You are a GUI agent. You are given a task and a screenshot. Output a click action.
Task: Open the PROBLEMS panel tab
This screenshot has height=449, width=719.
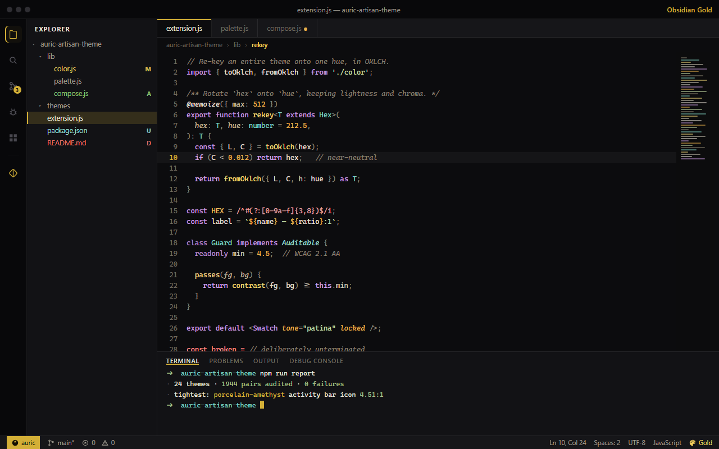pos(226,361)
